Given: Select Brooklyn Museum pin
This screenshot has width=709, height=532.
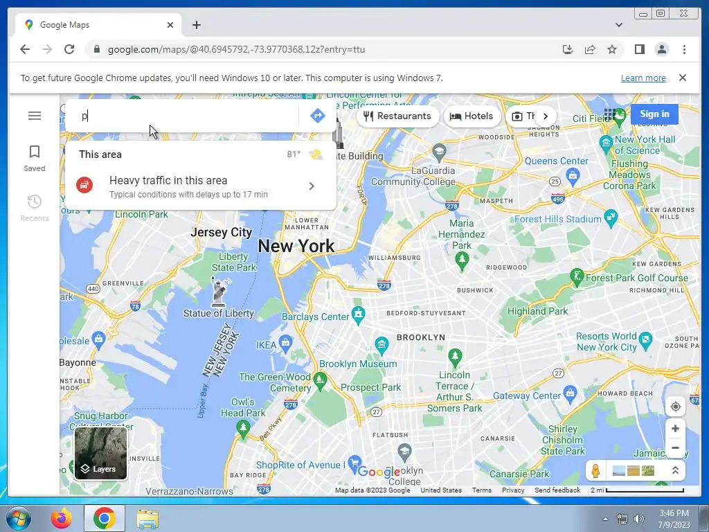Looking at the screenshot, I should coord(382,346).
